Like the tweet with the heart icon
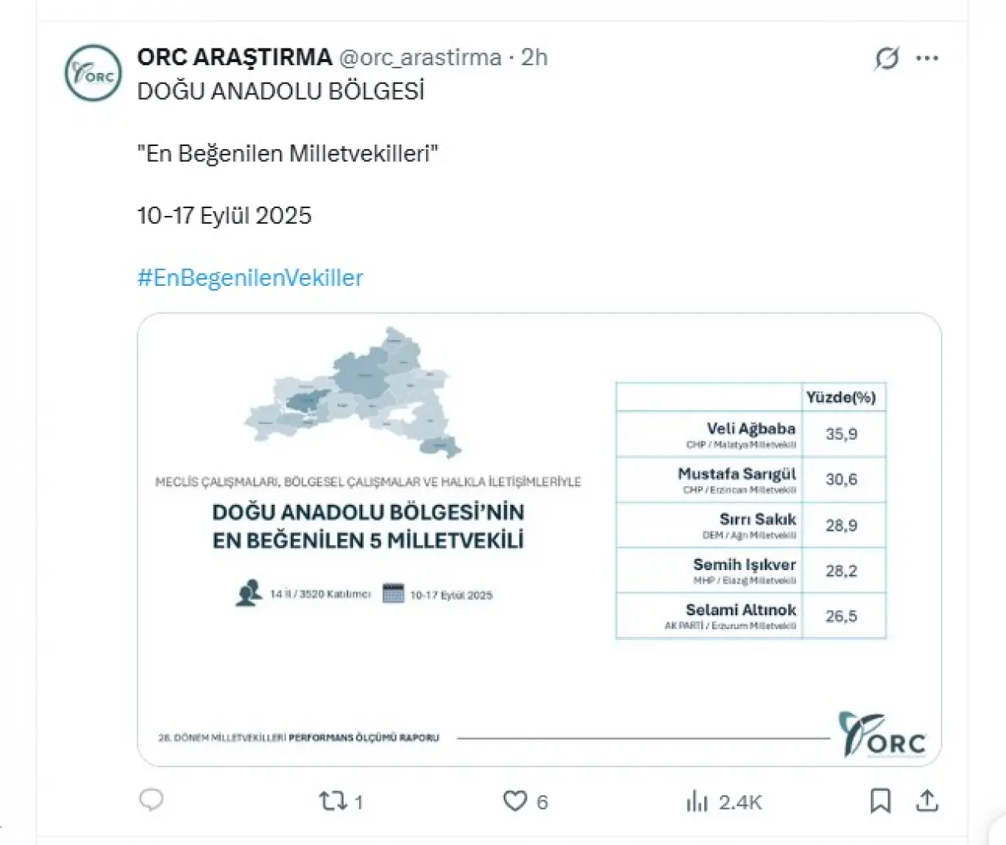 [515, 801]
